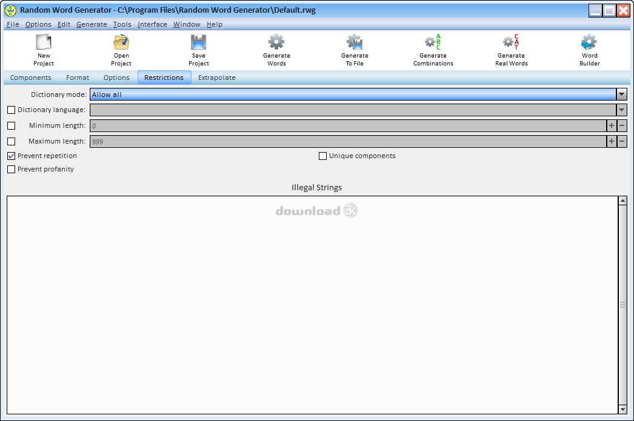Open the Word Builder tool icon
Image resolution: width=634 pixels, height=421 pixels.
(589, 42)
